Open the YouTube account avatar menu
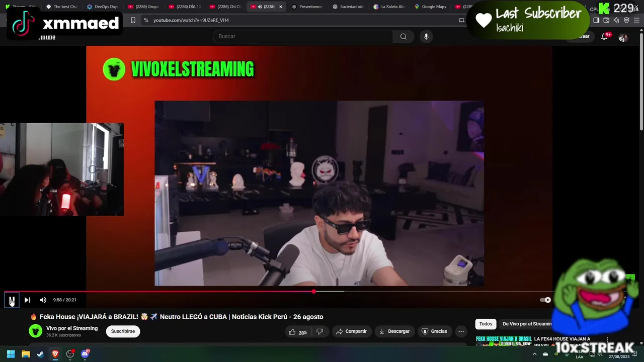The height and width of the screenshot is (362, 644). 623,37
